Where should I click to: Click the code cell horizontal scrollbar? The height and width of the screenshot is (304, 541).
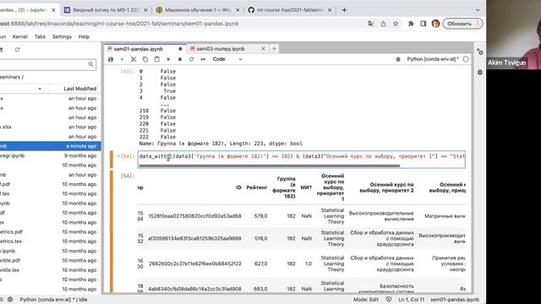click(269, 166)
